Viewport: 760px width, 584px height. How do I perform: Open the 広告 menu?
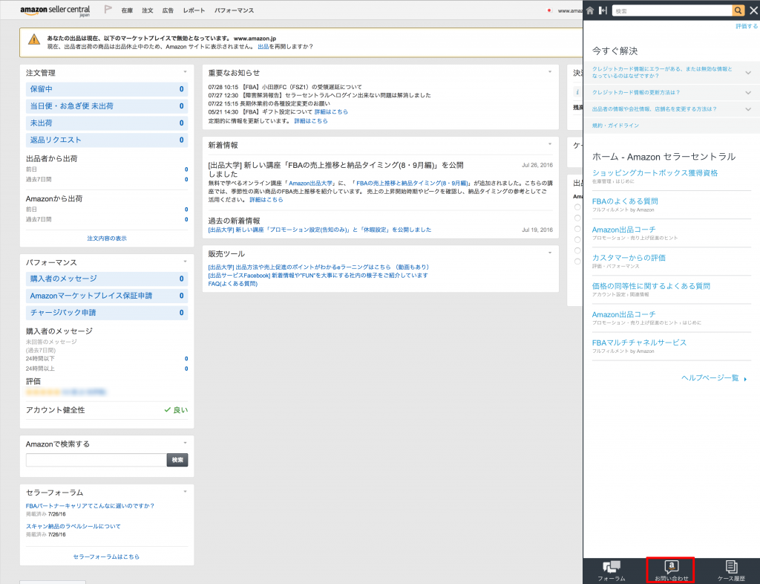[168, 10]
